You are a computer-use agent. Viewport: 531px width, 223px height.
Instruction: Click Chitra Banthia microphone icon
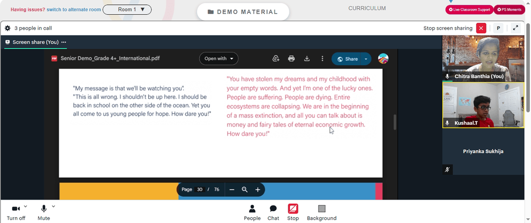click(x=447, y=76)
